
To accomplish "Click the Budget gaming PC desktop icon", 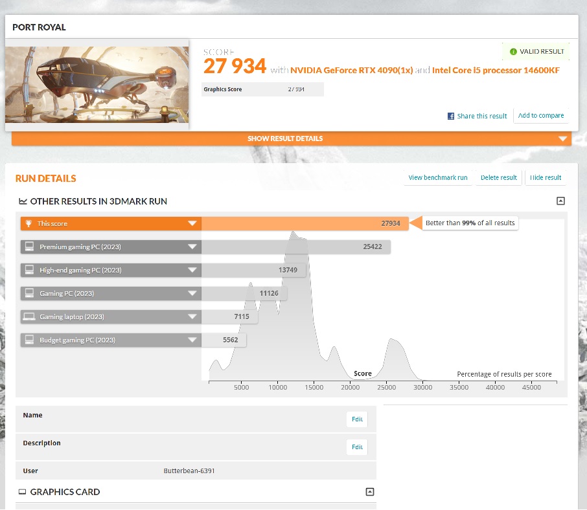I will [x=29, y=340].
